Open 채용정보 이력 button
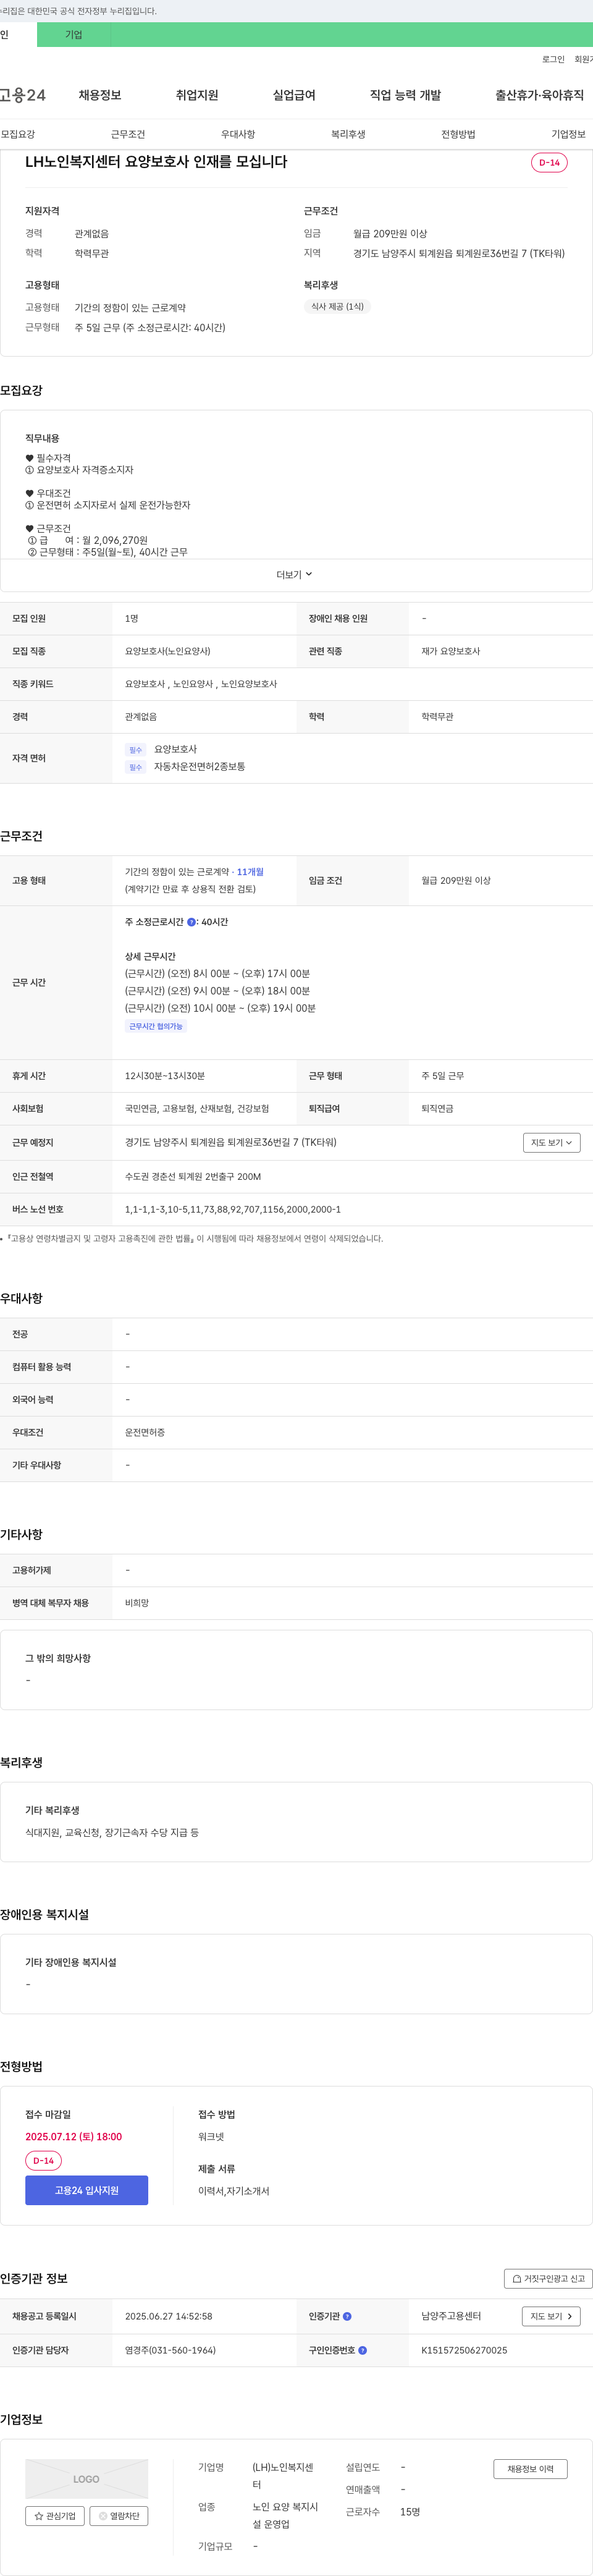Screen dimensions: 593x2576 pyautogui.click(x=530, y=2469)
